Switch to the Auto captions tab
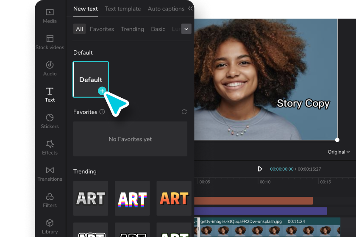356x237 pixels. [166, 9]
